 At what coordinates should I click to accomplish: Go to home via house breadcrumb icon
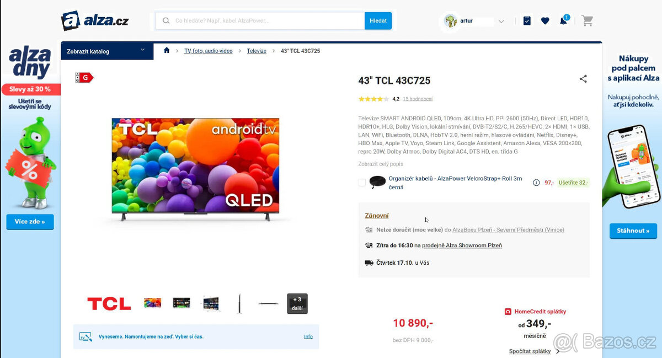[167, 50]
